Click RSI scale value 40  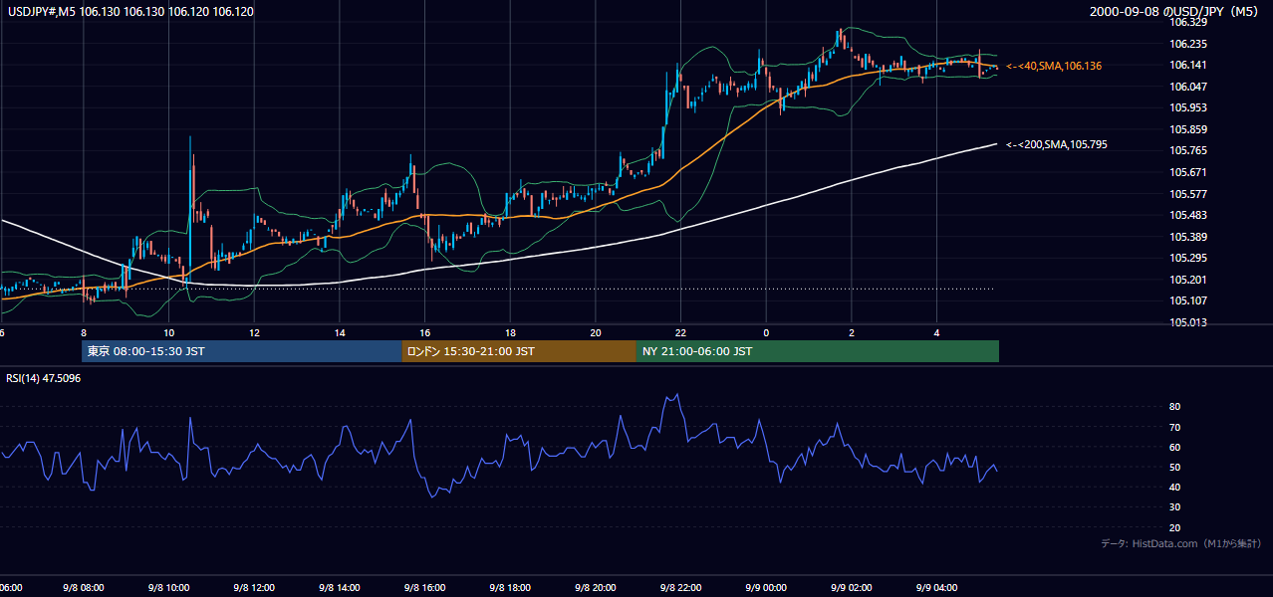click(x=1175, y=487)
